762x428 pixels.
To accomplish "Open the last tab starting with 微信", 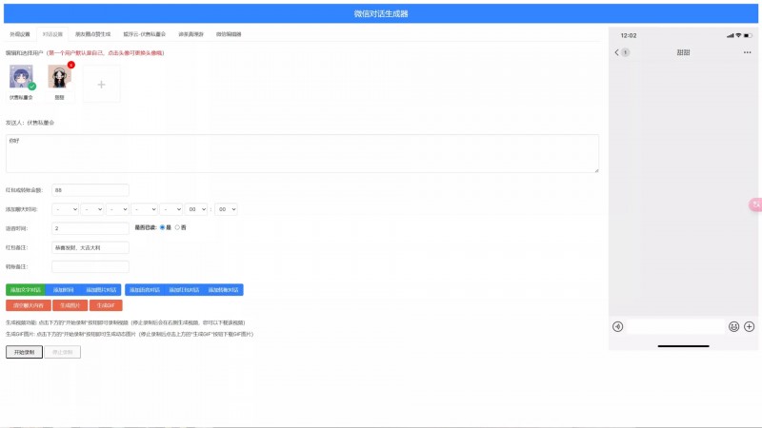I will pos(229,34).
